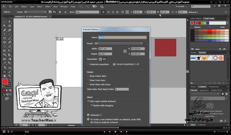Toggle landscape orientation in control bar
Screen dimensions: 231x135
coord(54,12)
